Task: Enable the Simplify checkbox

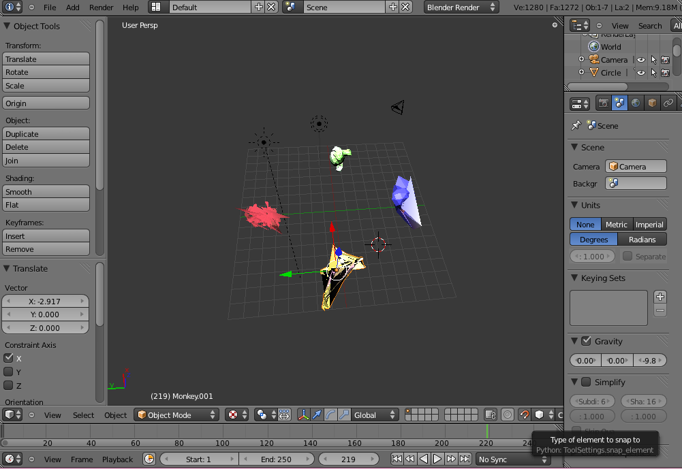Action: tap(586, 382)
